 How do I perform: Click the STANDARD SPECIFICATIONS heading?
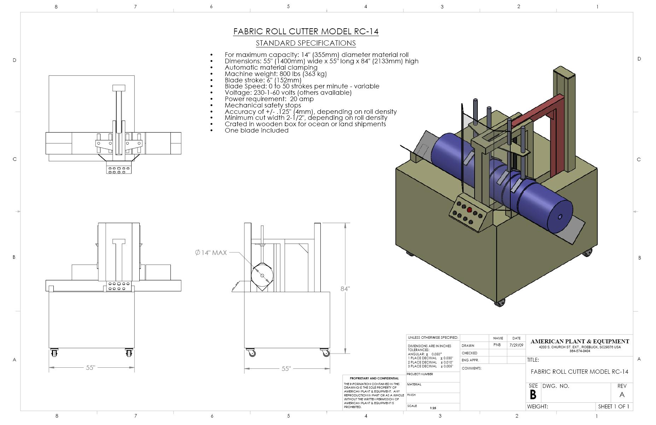pyautogui.click(x=306, y=43)
